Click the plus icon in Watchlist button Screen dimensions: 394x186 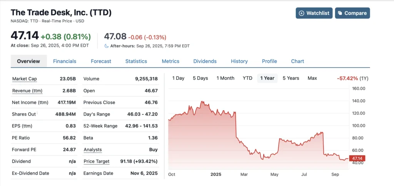tap(301, 13)
